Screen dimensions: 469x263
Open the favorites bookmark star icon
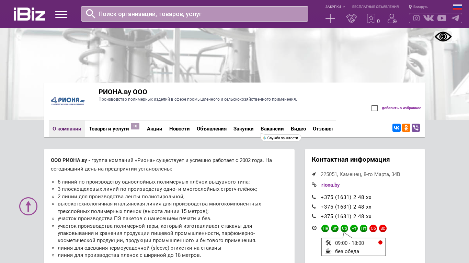(371, 18)
